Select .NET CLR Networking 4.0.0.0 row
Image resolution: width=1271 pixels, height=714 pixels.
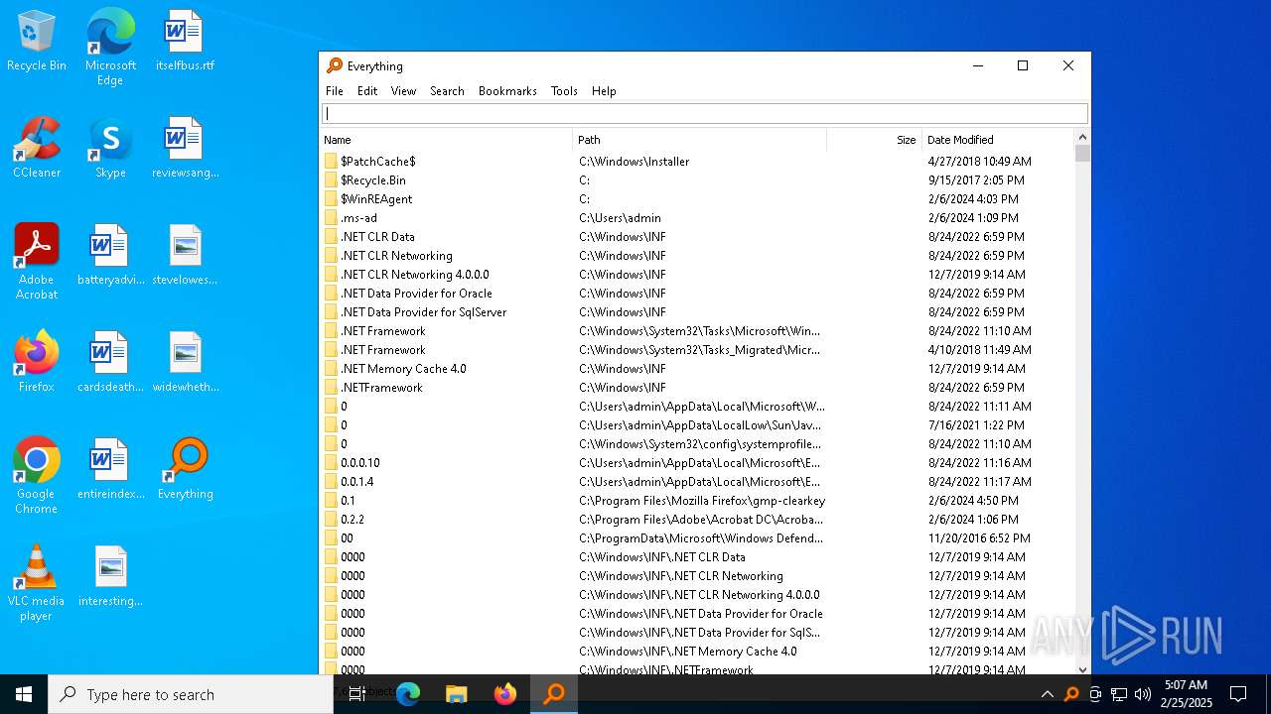697,274
